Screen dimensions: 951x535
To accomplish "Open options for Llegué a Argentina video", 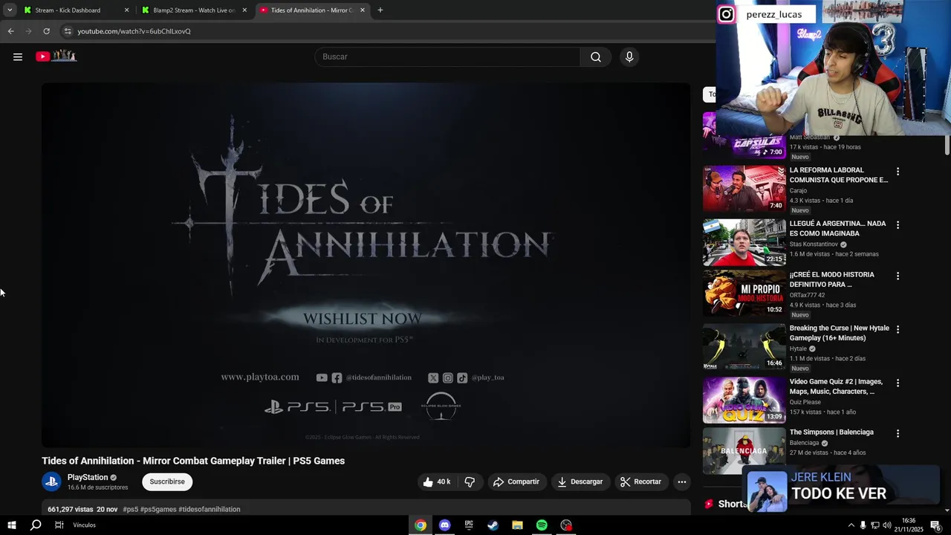I will click(x=898, y=224).
